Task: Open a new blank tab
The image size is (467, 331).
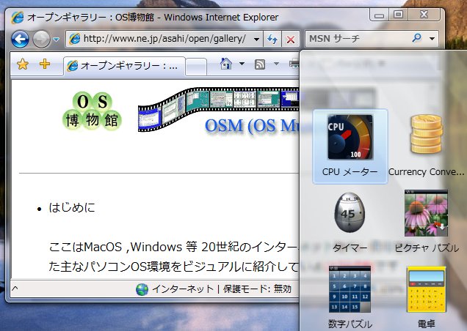Action: (x=195, y=67)
